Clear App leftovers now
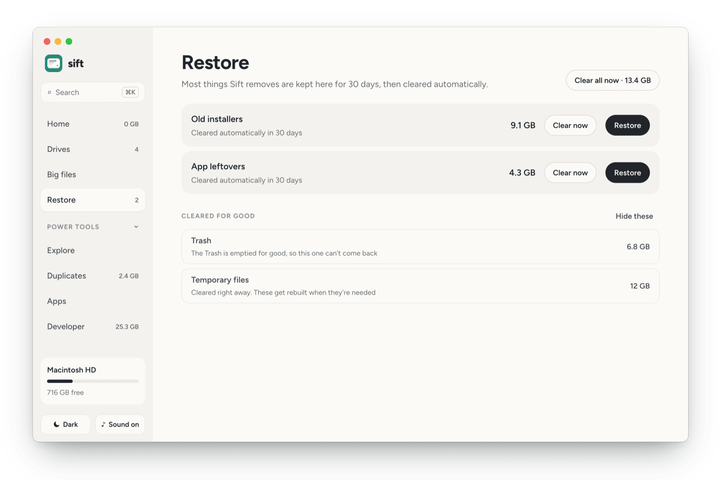 [x=570, y=172]
